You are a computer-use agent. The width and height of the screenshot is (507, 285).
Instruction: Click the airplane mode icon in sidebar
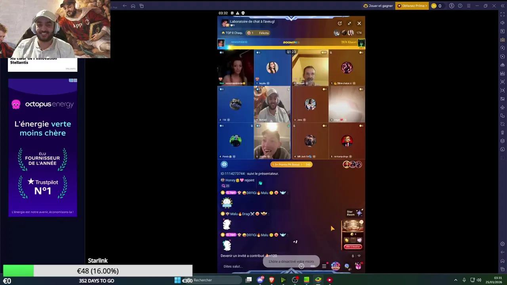(x=503, y=107)
